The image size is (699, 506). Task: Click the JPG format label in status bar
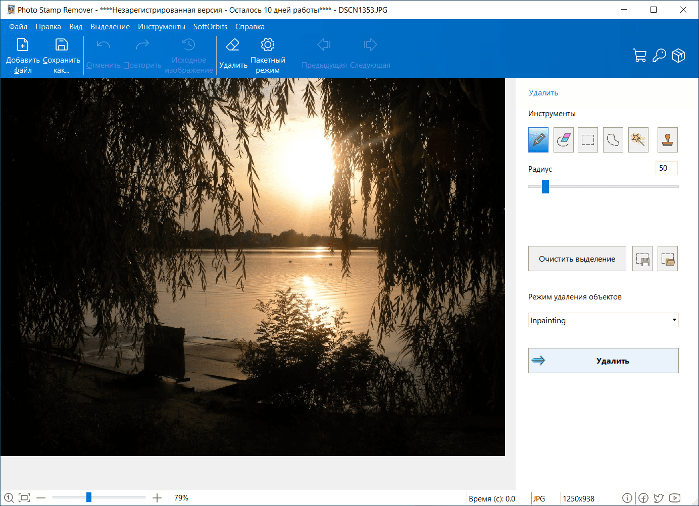tap(539, 498)
